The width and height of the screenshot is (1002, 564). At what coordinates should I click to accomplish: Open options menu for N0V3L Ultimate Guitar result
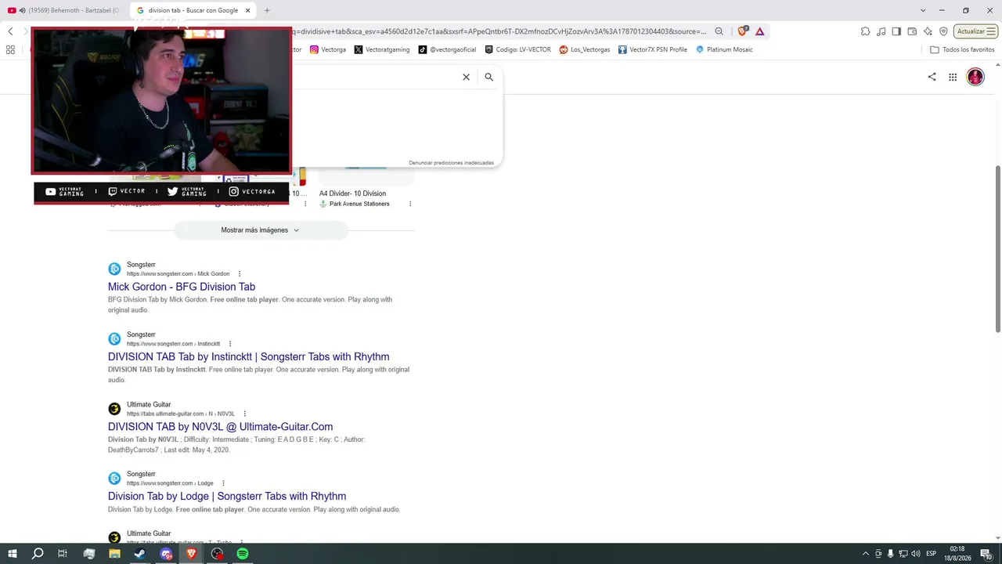point(245,414)
